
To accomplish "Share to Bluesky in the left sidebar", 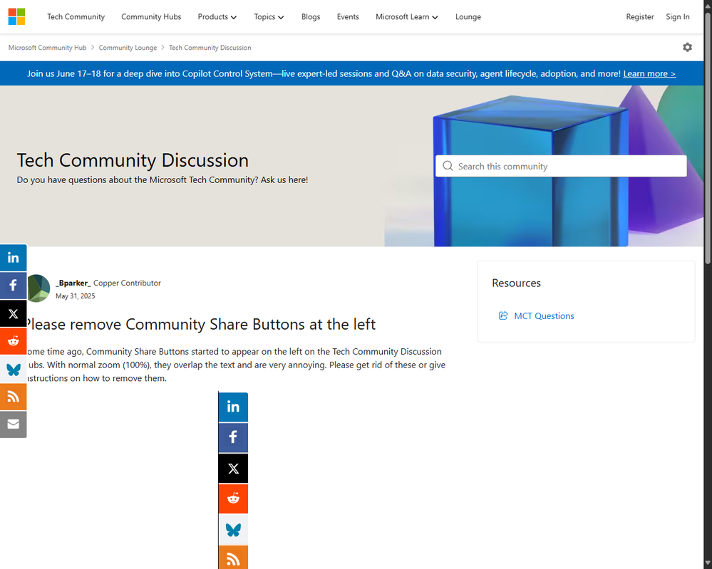I will 13,370.
